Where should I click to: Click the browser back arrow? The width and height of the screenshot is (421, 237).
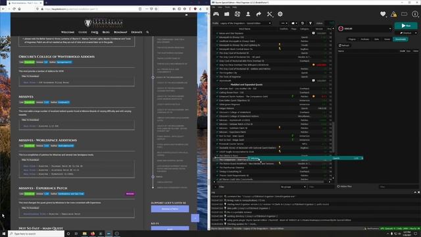tap(3, 9)
